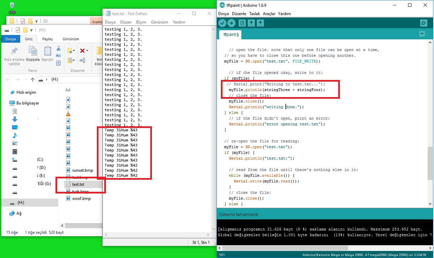
Task: Upload the sketch to the board
Action: 232,23
